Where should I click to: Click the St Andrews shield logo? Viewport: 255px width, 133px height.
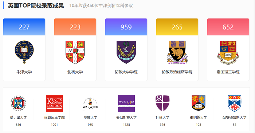point(235,103)
